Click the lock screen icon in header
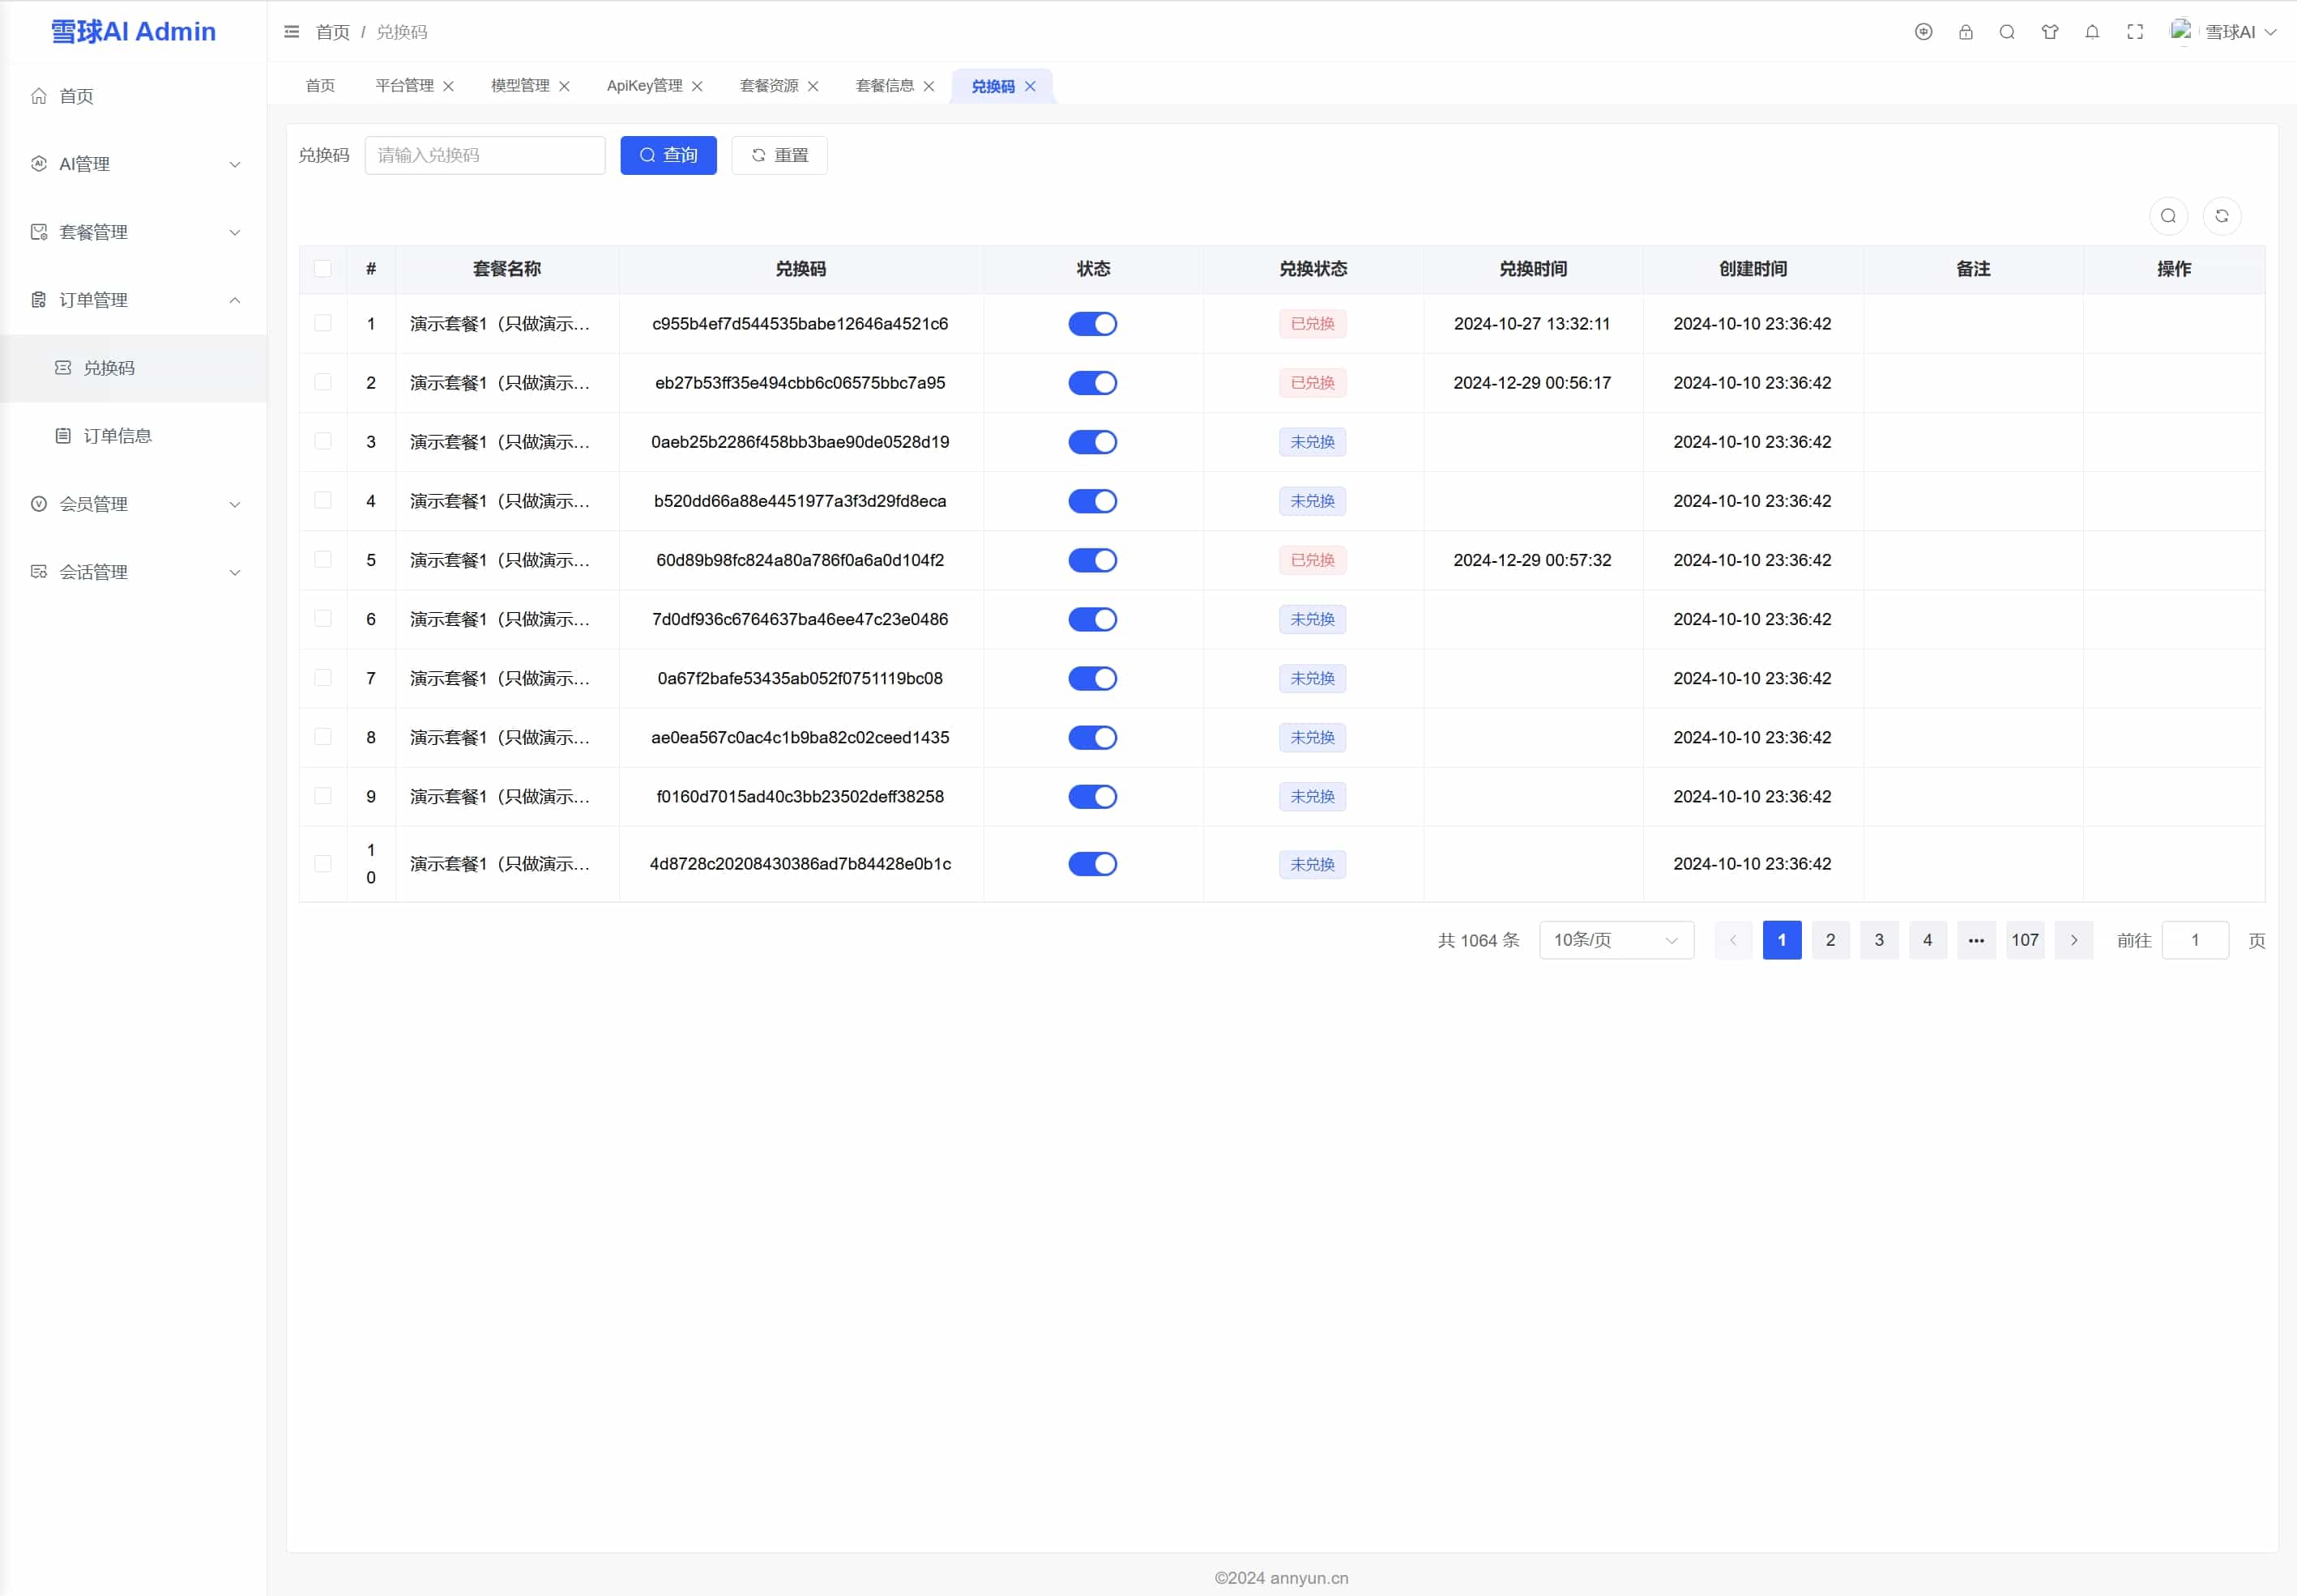This screenshot has width=2297, height=1596. [1965, 32]
